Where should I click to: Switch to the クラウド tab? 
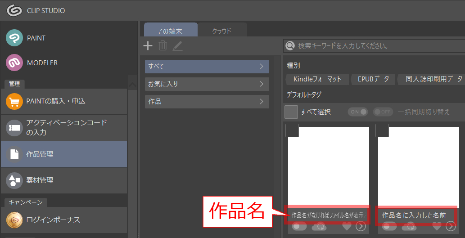[x=222, y=30]
